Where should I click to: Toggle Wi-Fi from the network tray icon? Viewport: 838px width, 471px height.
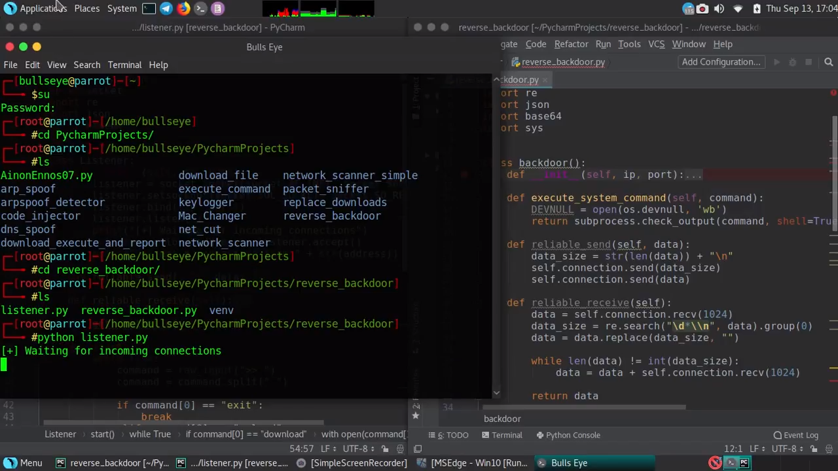[x=738, y=8]
